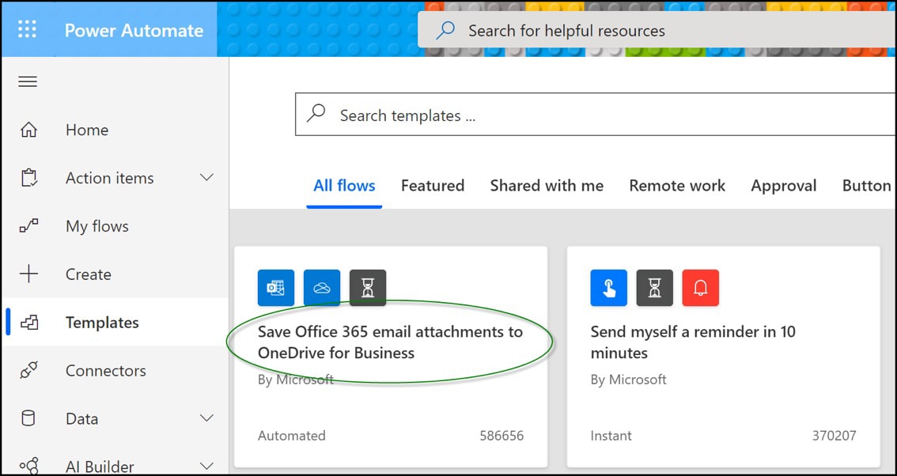This screenshot has height=476, width=897.
Task: Open the Approval tab
Action: (x=784, y=186)
